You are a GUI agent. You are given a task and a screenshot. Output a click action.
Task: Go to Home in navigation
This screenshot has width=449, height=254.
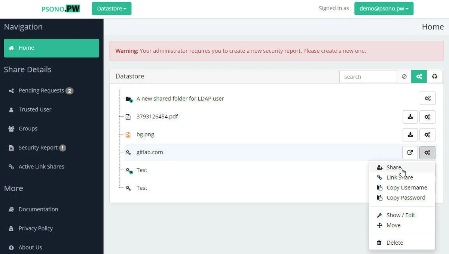pos(52,48)
